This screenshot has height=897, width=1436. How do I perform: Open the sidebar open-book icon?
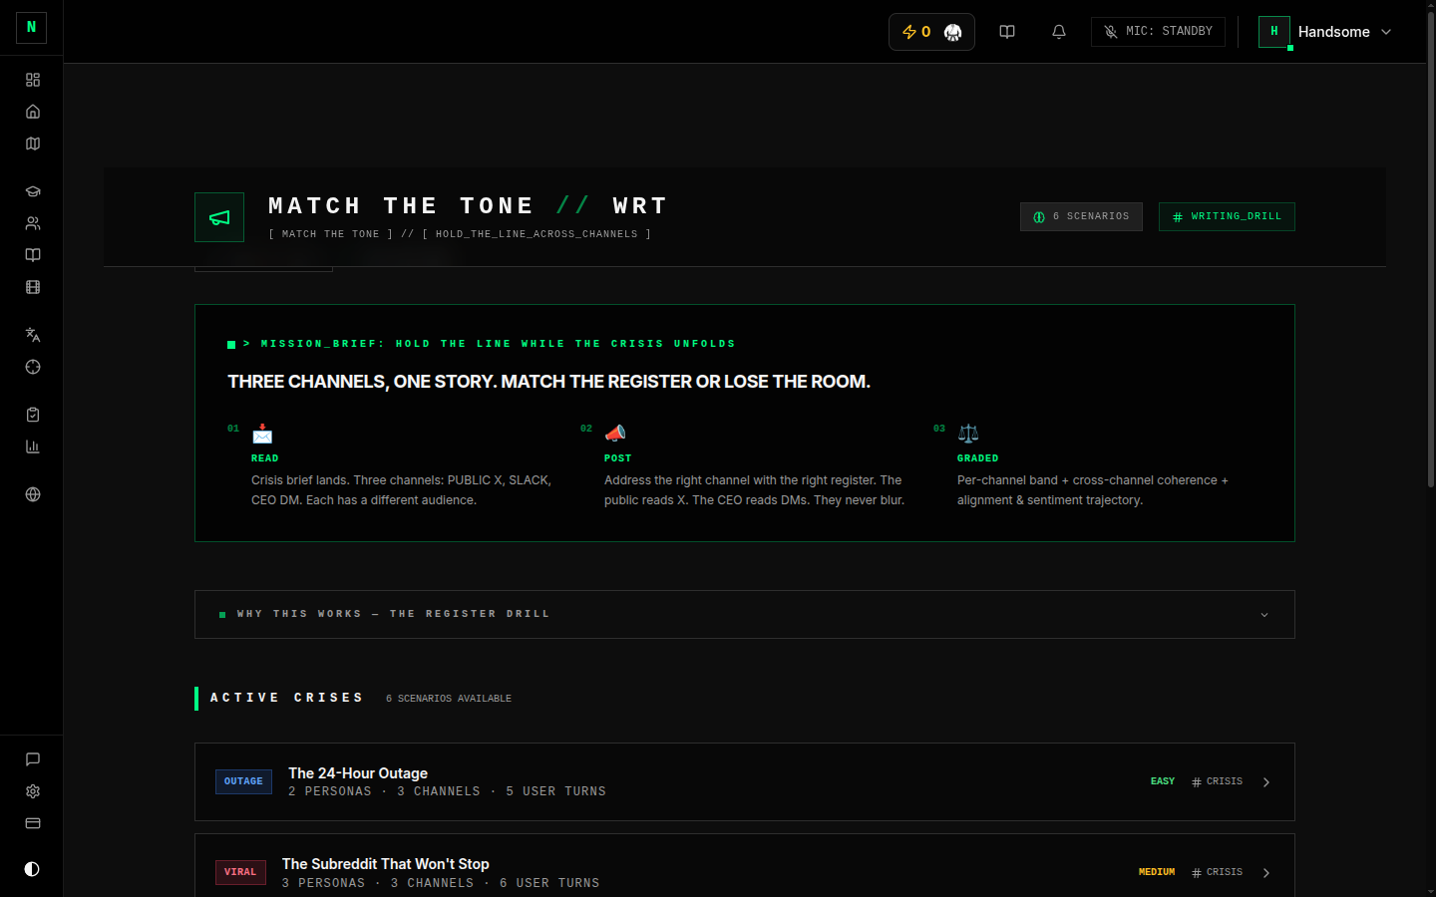pos(33,255)
